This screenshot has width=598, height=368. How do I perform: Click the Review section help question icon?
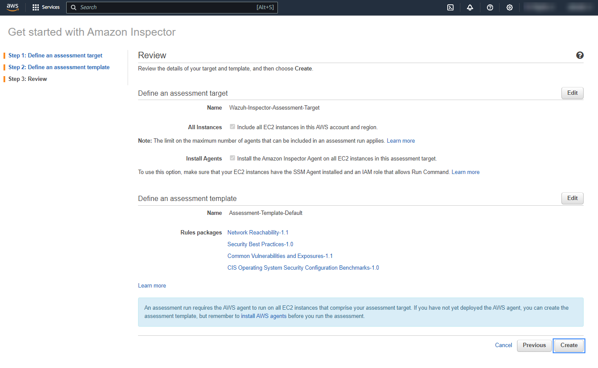coord(580,55)
